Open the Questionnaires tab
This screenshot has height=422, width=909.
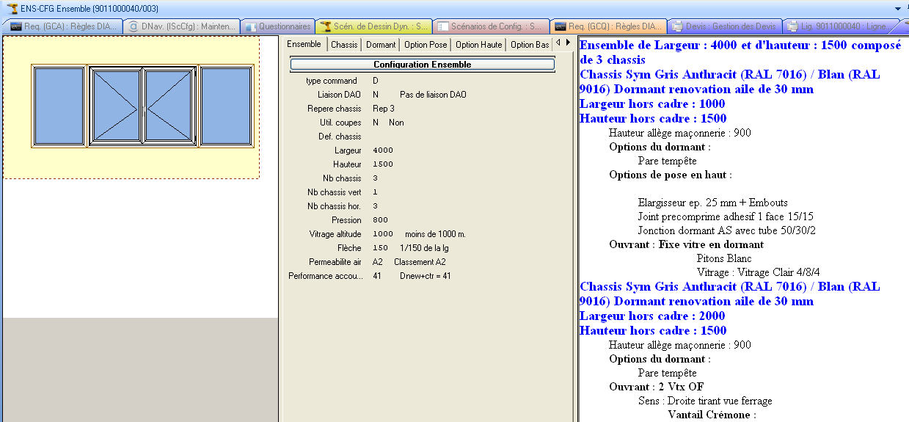[x=279, y=26]
